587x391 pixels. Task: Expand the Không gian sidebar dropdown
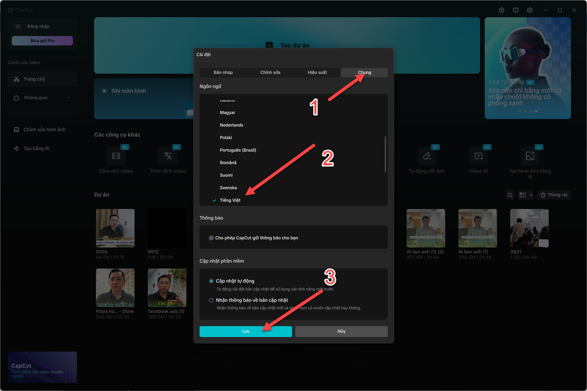69,98
